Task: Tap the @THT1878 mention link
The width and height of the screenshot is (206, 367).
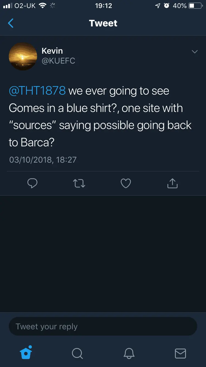Action: 37,91
